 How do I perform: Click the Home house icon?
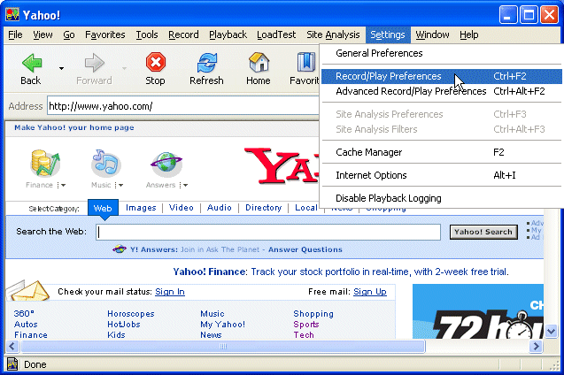(x=259, y=62)
